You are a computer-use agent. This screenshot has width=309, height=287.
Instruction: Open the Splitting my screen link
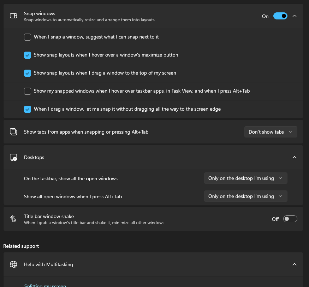point(45,285)
